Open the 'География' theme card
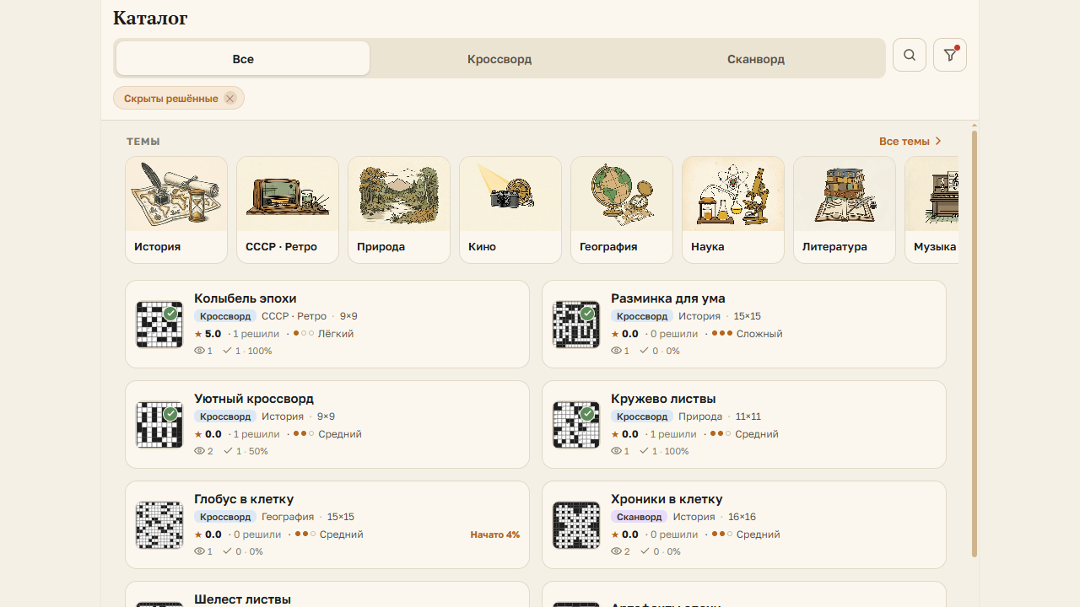 click(x=622, y=210)
